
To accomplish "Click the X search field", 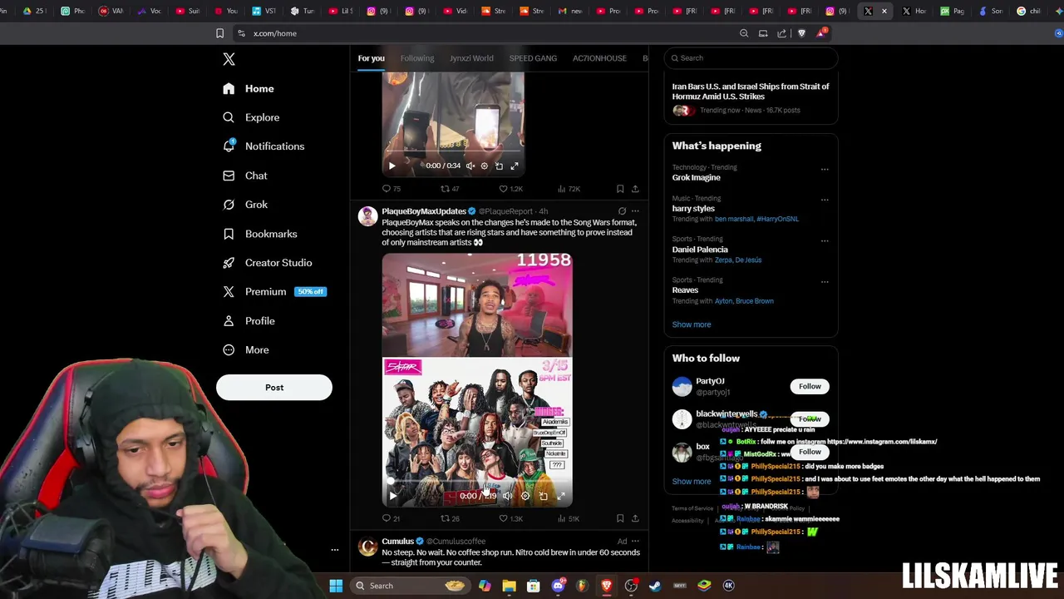I will (x=751, y=58).
